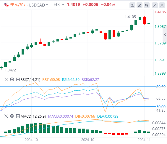Click RSI3:62.27 value
This screenshot has height=144, width=167.
[x=90, y=80]
